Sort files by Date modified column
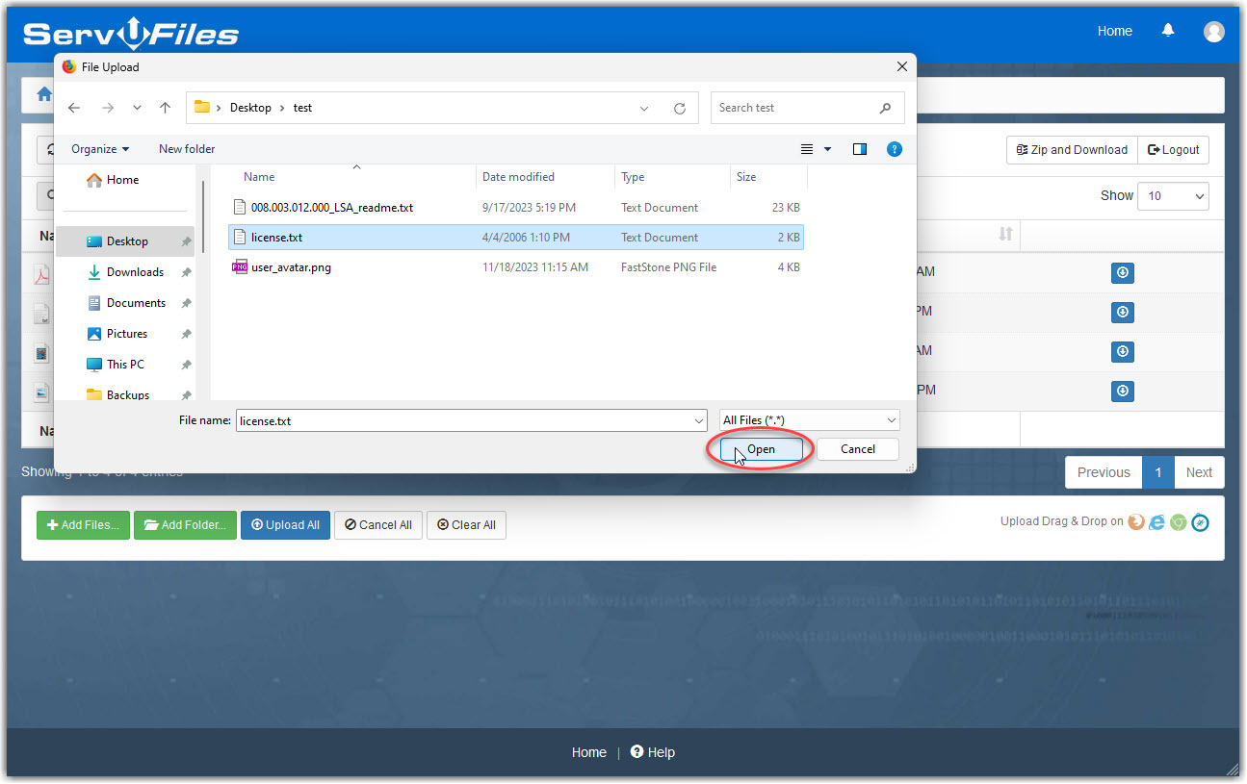This screenshot has height=784, width=1247. 518,177
